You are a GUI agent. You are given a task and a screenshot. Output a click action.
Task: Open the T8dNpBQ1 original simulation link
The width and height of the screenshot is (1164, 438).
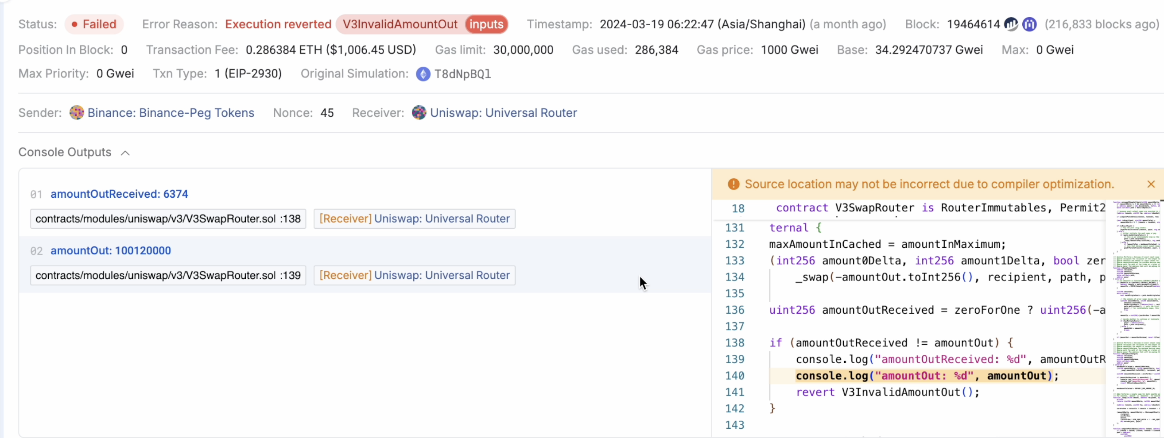click(x=462, y=74)
